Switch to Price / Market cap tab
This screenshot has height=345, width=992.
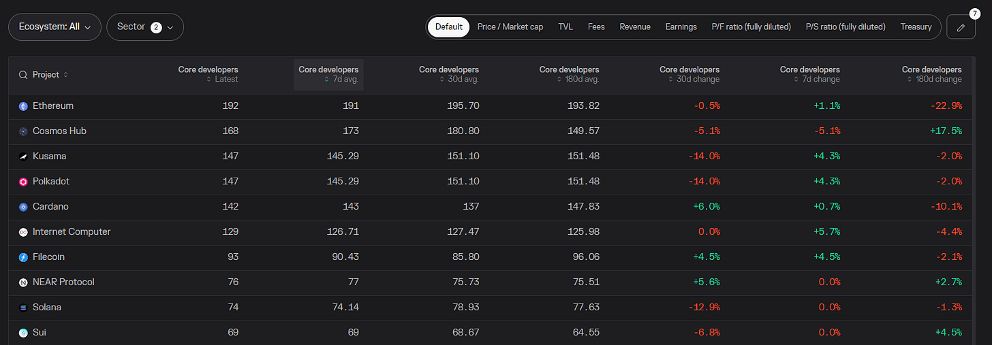pos(510,27)
